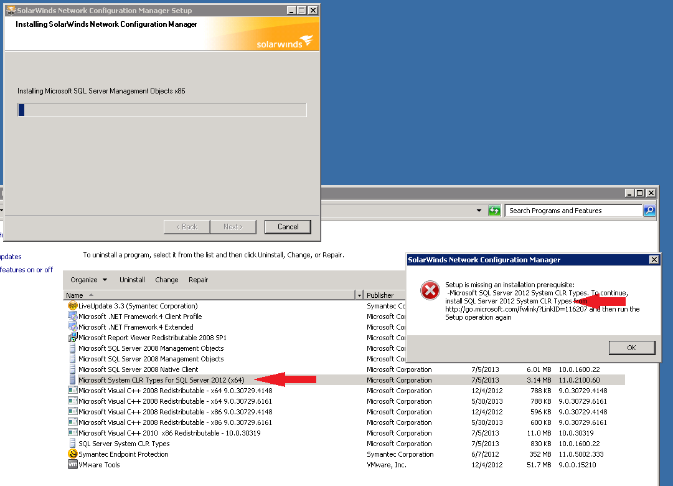Select the LiveUpdate 3.3 (Symantec Corporation) entry
The height and width of the screenshot is (486, 673).
point(138,306)
